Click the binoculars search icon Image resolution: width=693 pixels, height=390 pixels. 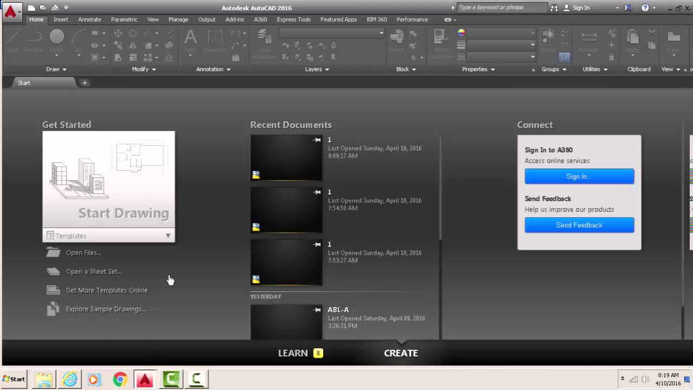coord(554,8)
